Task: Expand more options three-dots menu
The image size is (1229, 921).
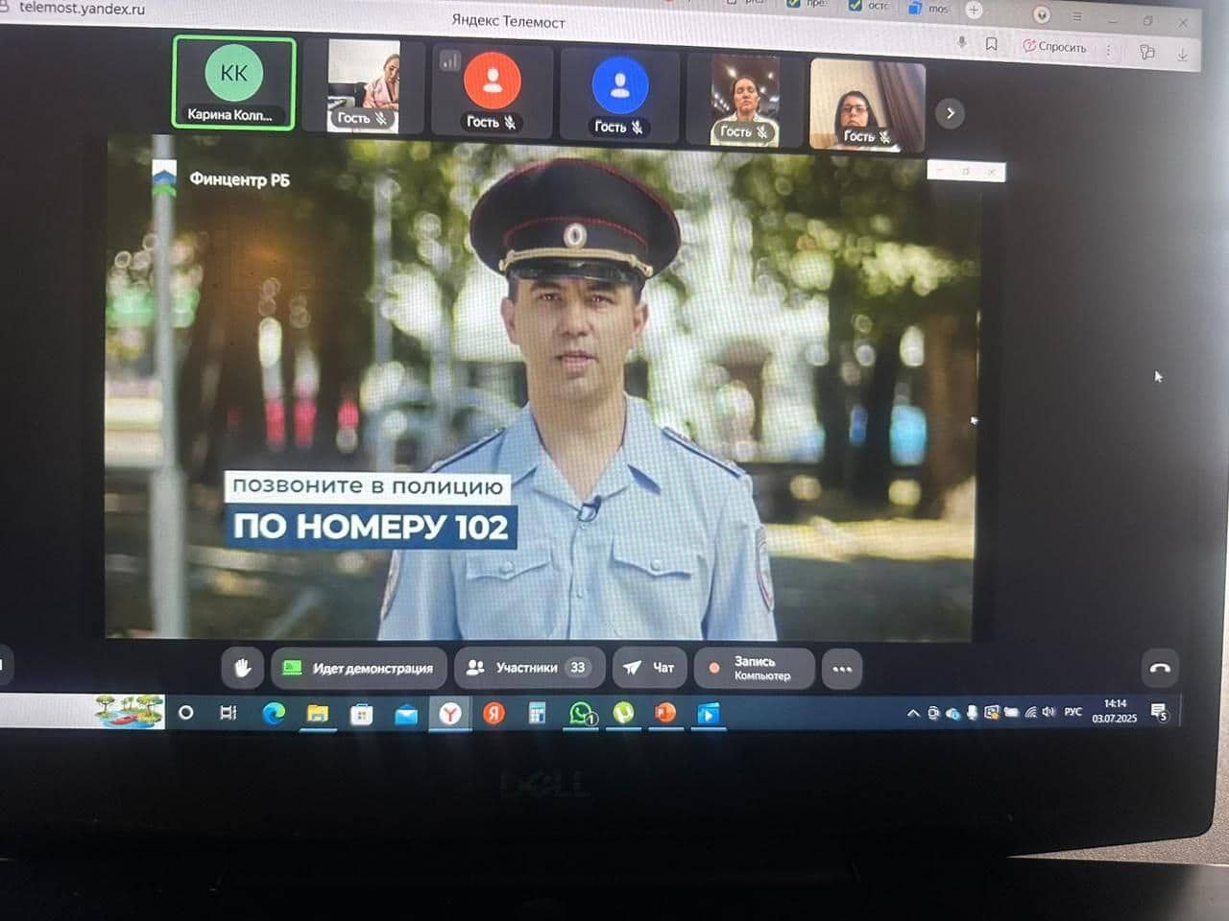Action: [x=842, y=670]
